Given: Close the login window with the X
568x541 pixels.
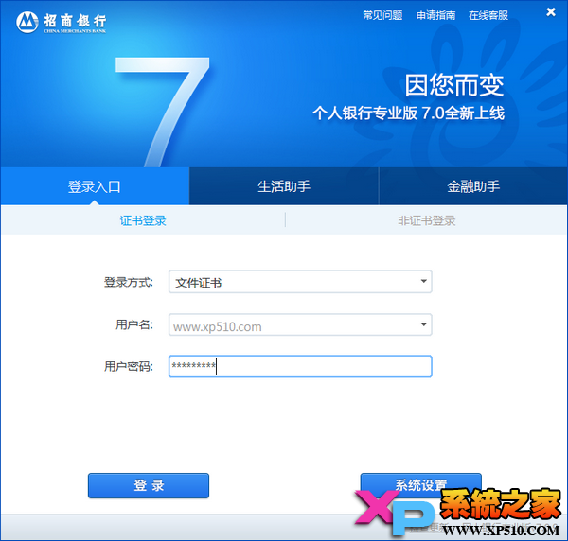Looking at the screenshot, I should coord(551,12).
